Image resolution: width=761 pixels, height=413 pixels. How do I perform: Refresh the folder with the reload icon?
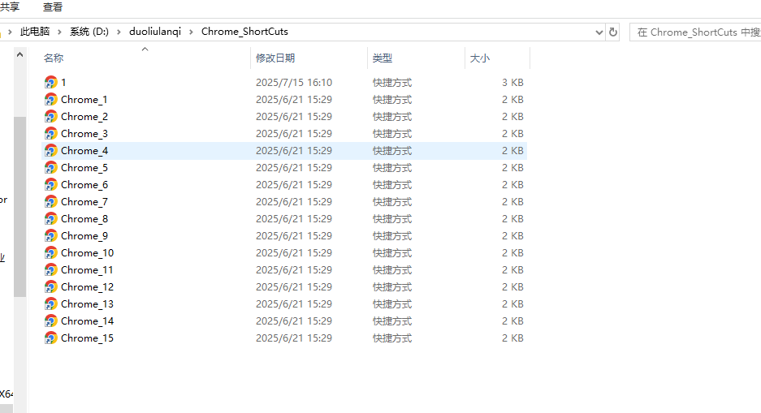613,32
